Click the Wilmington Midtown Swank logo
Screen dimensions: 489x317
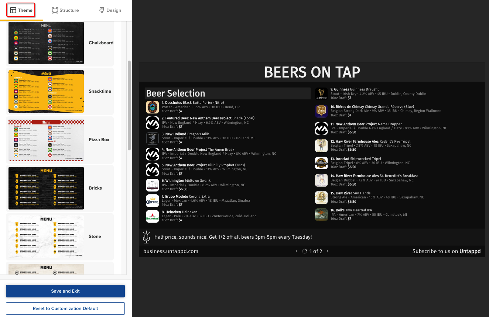(x=153, y=185)
